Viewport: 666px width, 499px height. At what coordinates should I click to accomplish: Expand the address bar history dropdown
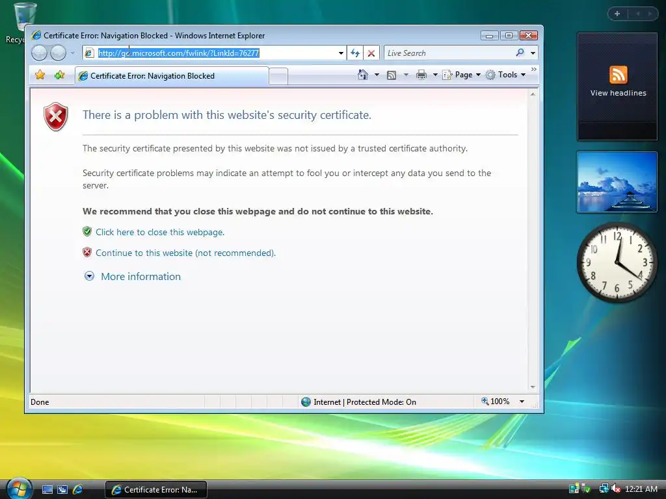pos(341,53)
